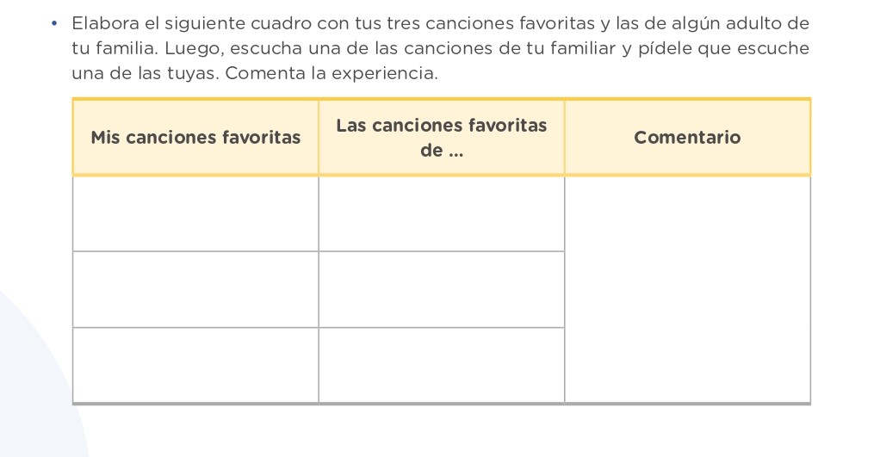Click the sentence 'Comenta la experiencia.'
This screenshot has width=886, height=457.
tap(331, 73)
